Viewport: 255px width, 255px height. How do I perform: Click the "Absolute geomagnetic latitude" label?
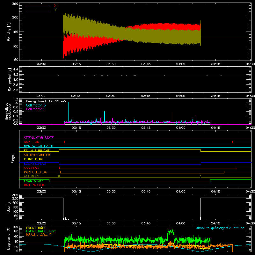[220, 228]
